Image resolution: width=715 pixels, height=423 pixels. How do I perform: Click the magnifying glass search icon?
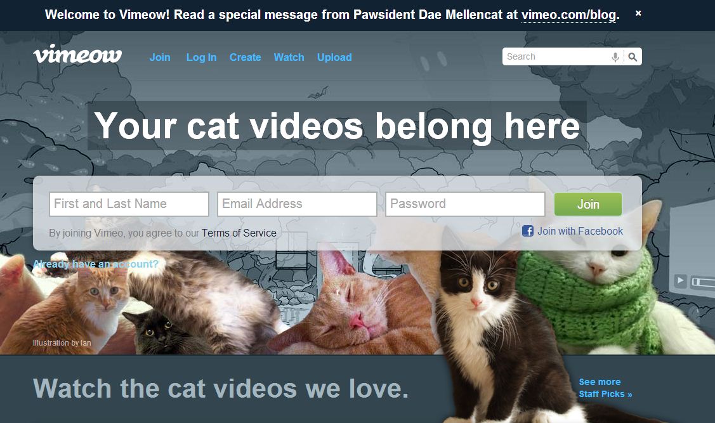[633, 57]
